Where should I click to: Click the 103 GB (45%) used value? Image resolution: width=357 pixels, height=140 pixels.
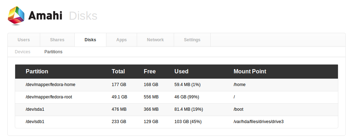[x=188, y=122]
